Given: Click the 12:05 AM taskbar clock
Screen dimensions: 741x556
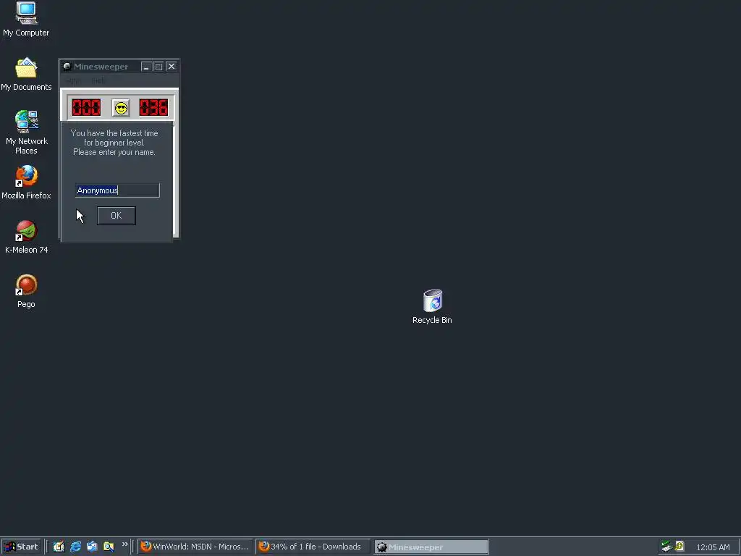Looking at the screenshot, I should pyautogui.click(x=713, y=547).
